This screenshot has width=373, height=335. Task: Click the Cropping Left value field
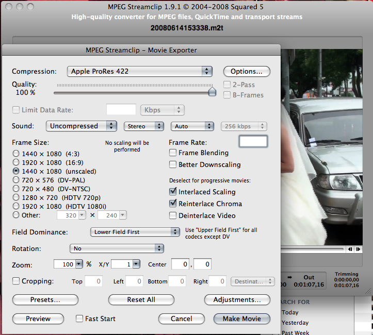pyautogui.click(x=135, y=281)
